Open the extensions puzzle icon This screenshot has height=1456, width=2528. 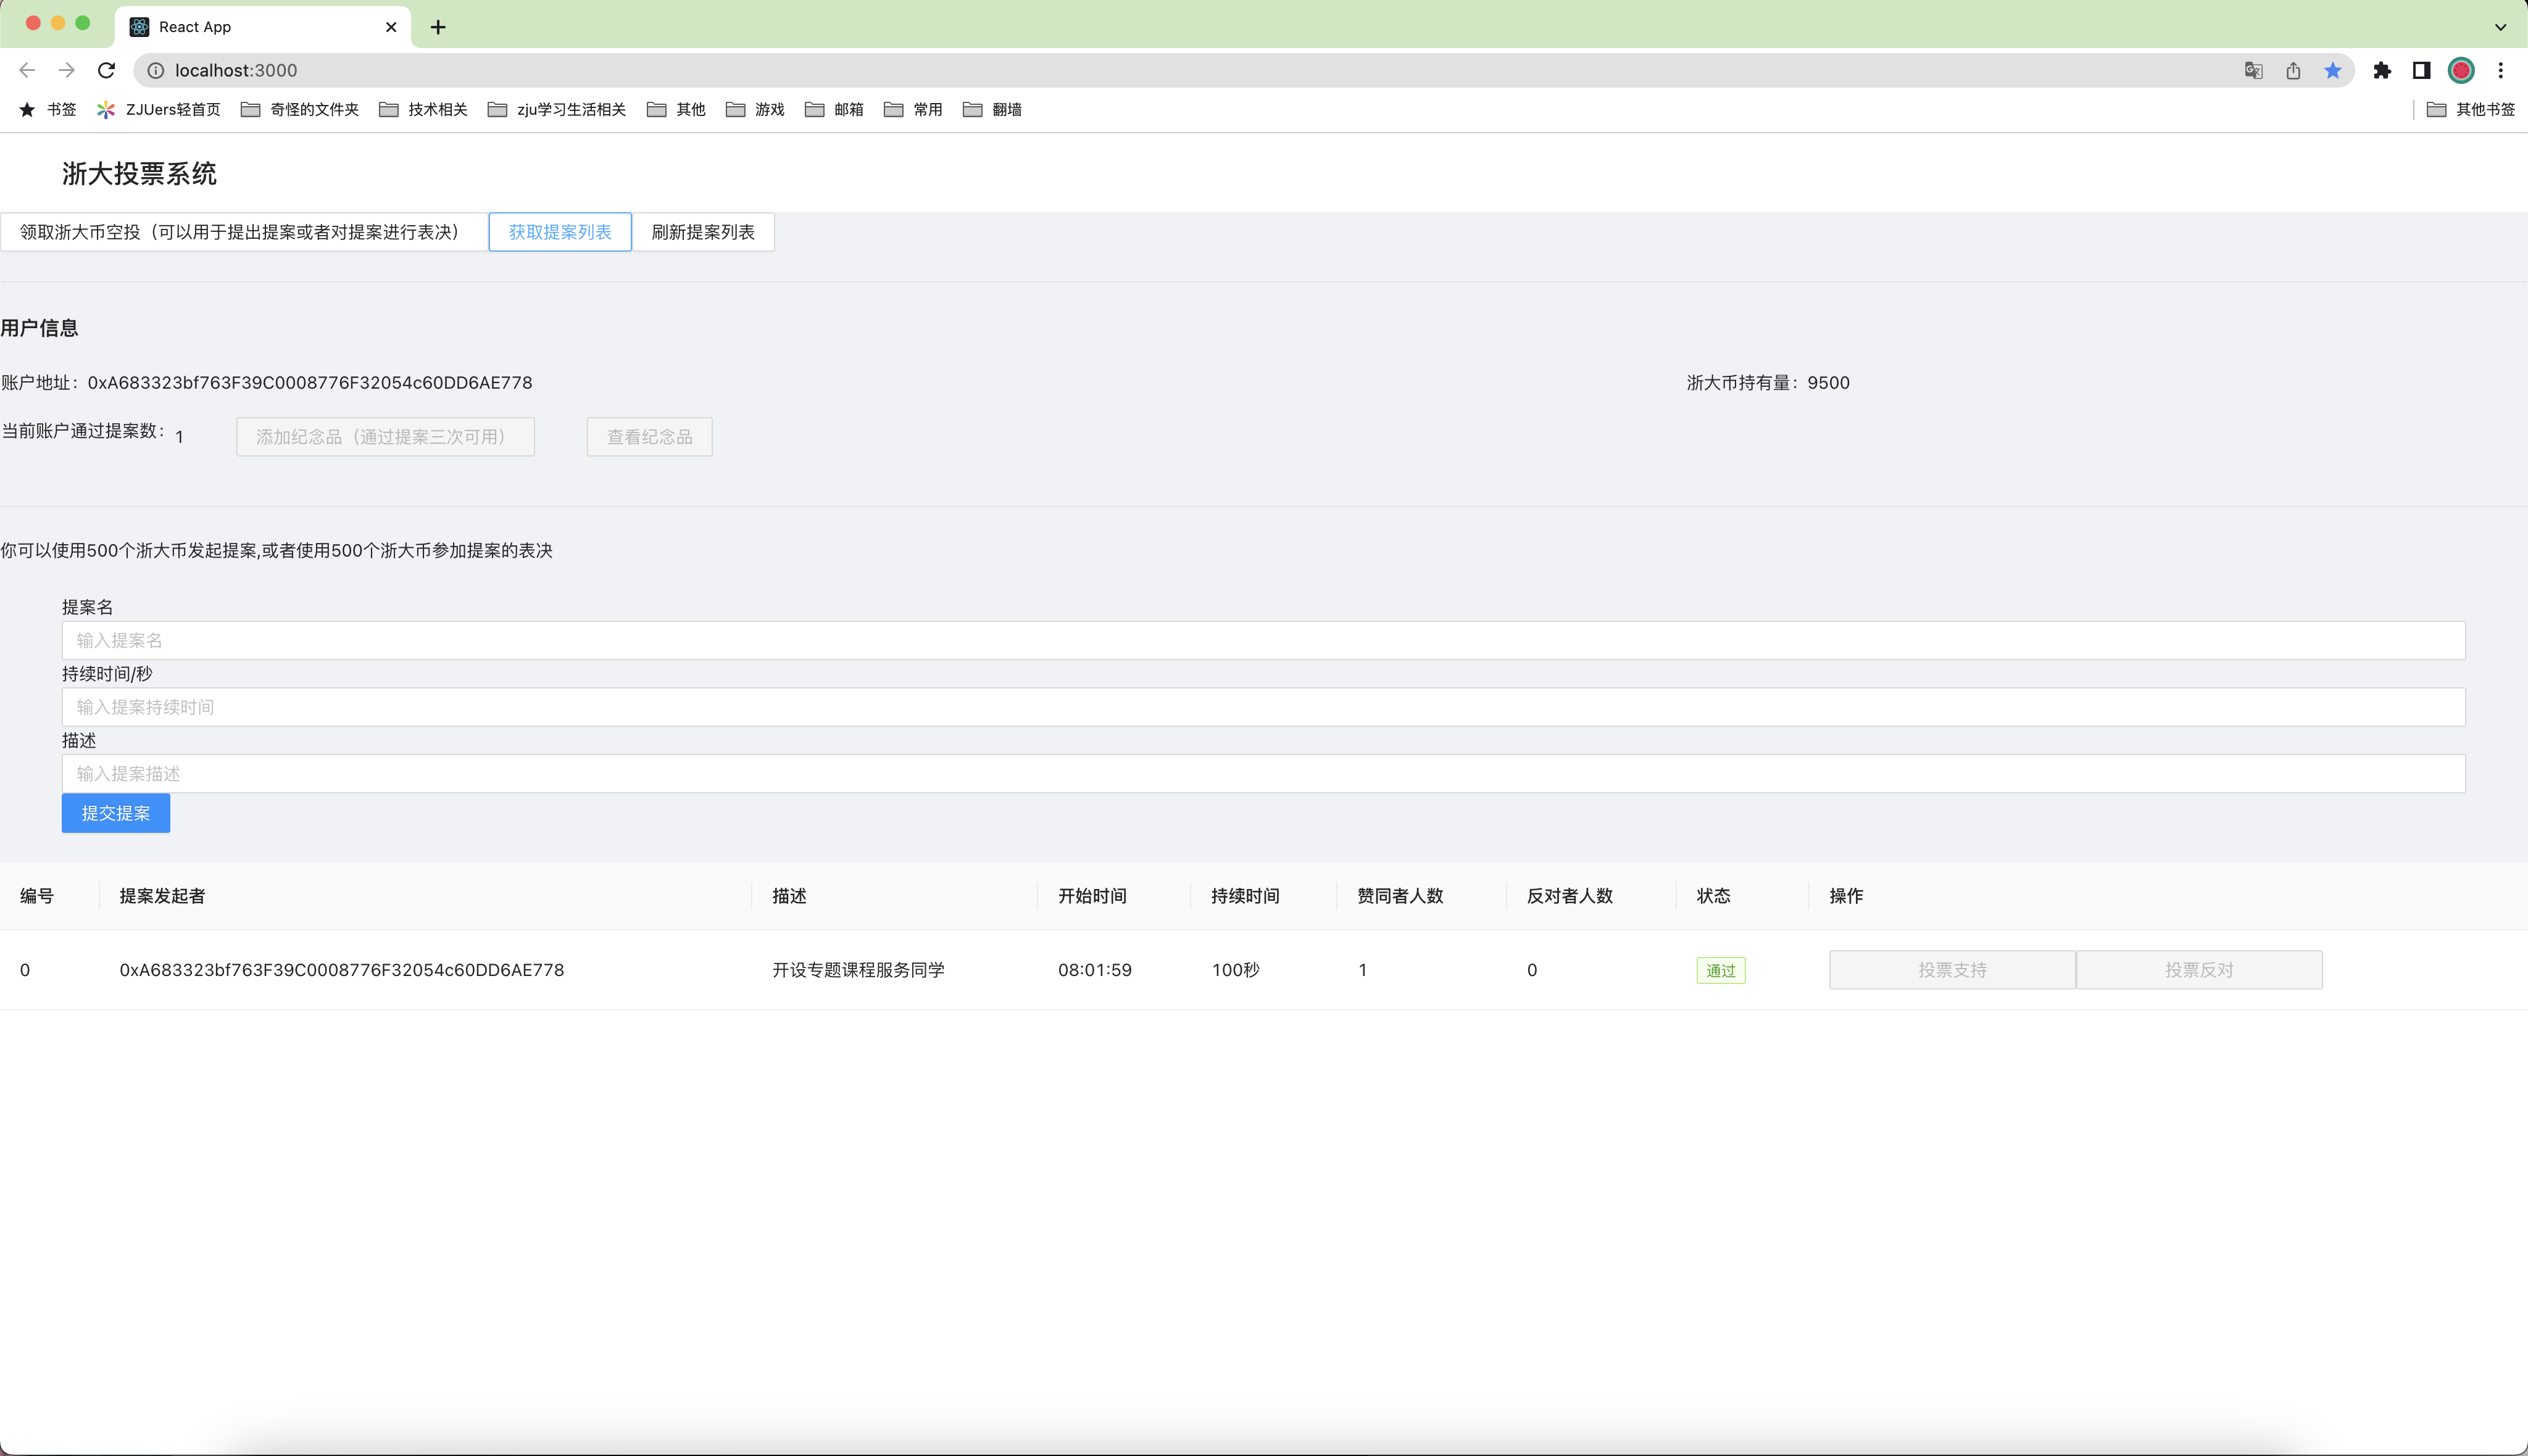pos(2382,70)
